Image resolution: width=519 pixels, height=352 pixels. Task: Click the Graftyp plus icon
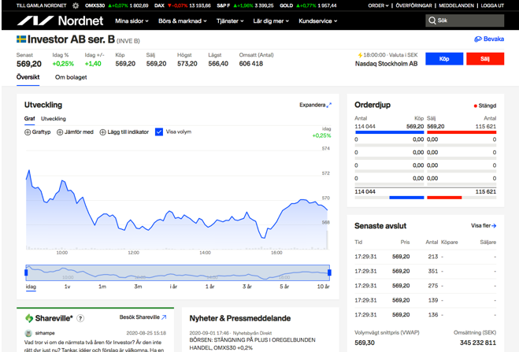click(28, 132)
